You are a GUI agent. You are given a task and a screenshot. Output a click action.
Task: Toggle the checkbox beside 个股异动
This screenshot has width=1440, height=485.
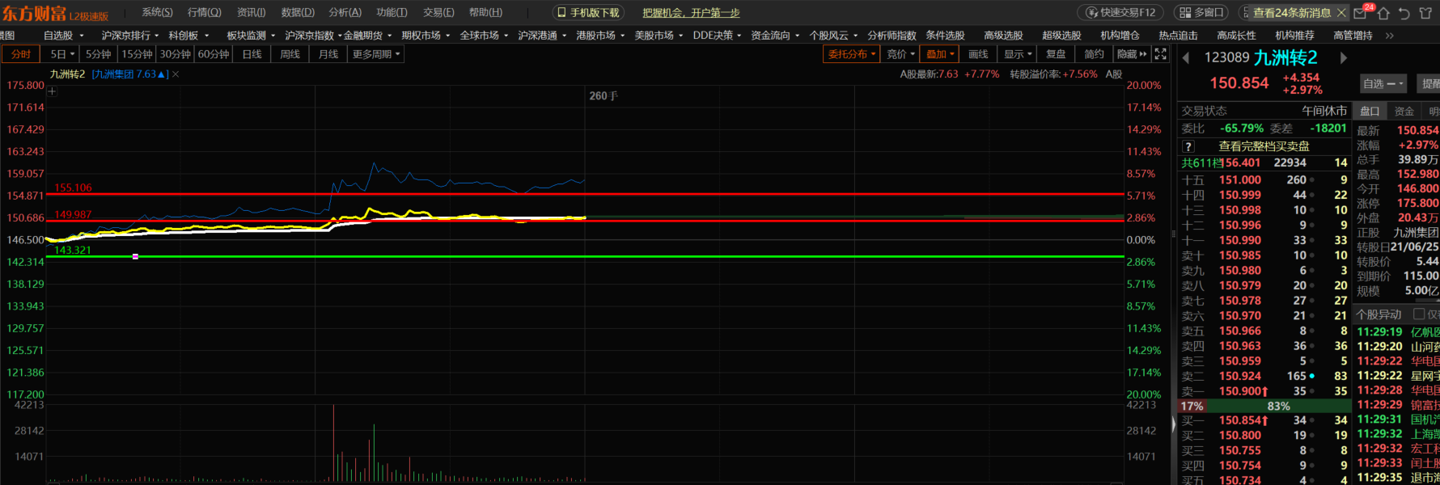point(1419,314)
